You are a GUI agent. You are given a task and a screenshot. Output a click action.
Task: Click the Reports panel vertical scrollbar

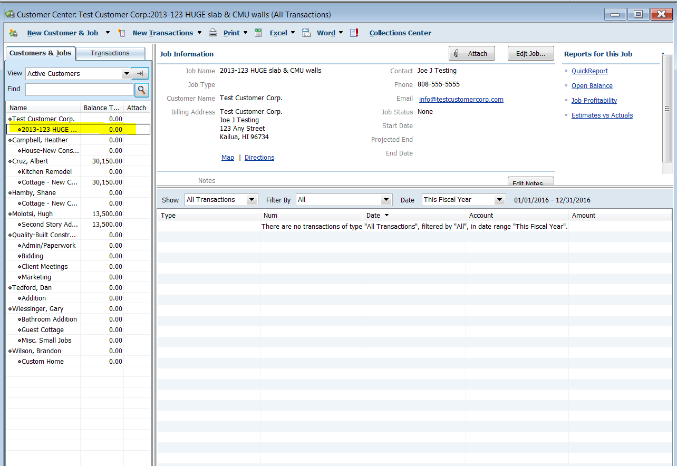click(x=667, y=109)
